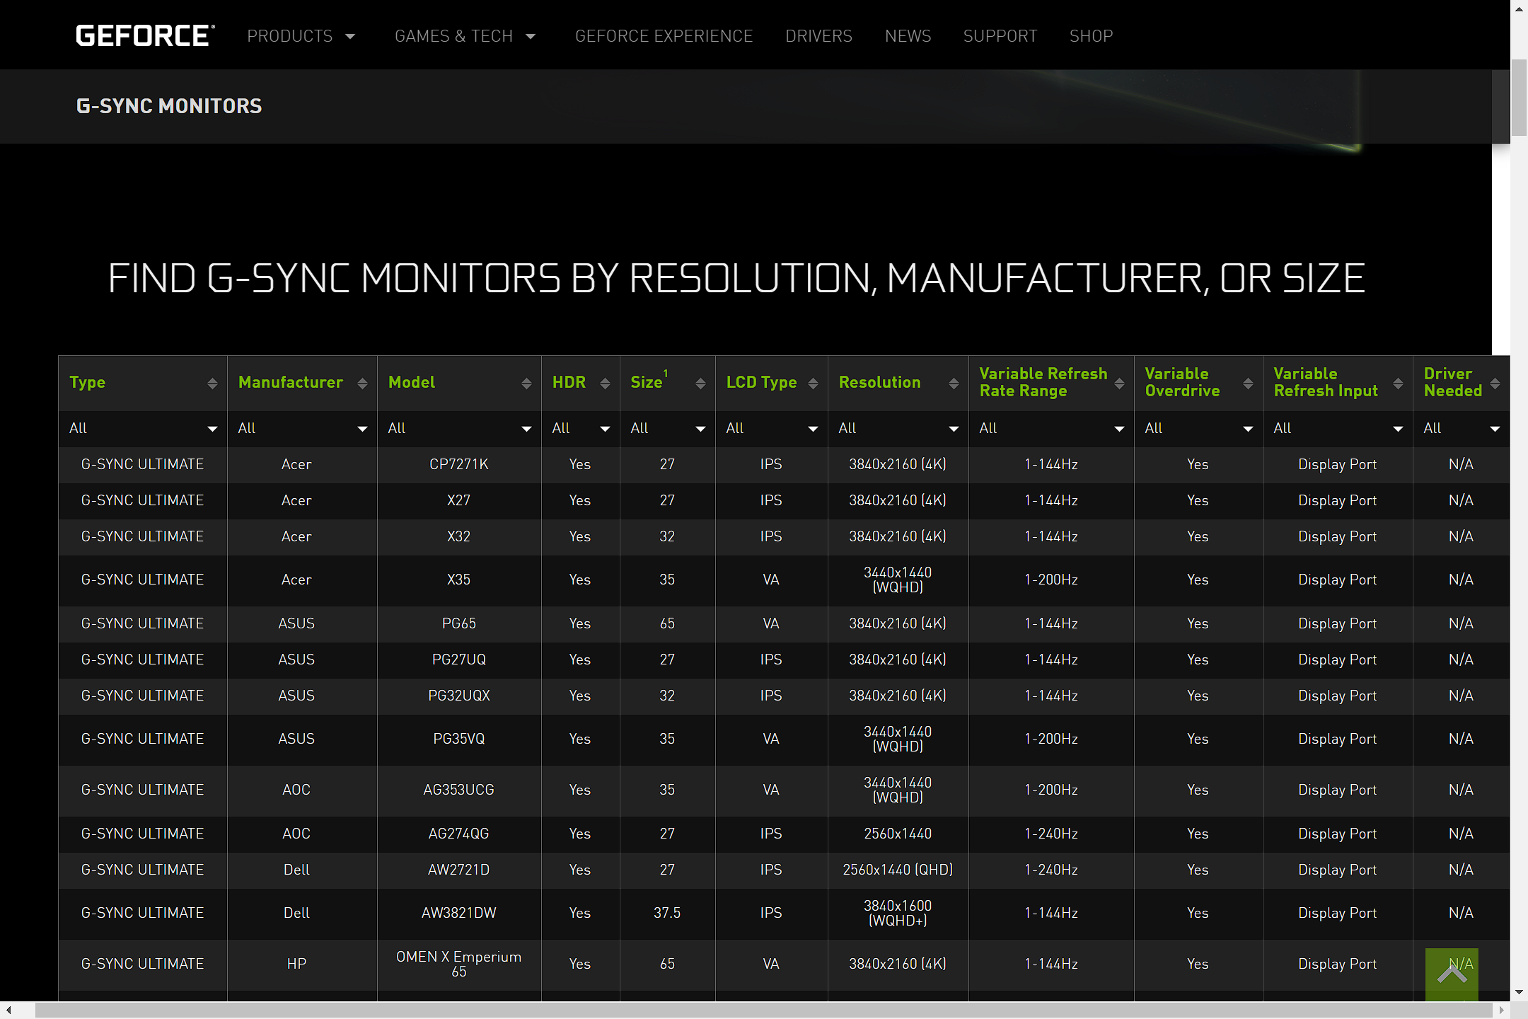The image size is (1528, 1019).
Task: Click the AG353UCG model cell
Action: click(x=459, y=790)
